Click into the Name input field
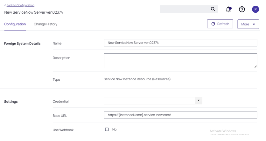The height and width of the screenshot is (141, 266). (x=180, y=43)
